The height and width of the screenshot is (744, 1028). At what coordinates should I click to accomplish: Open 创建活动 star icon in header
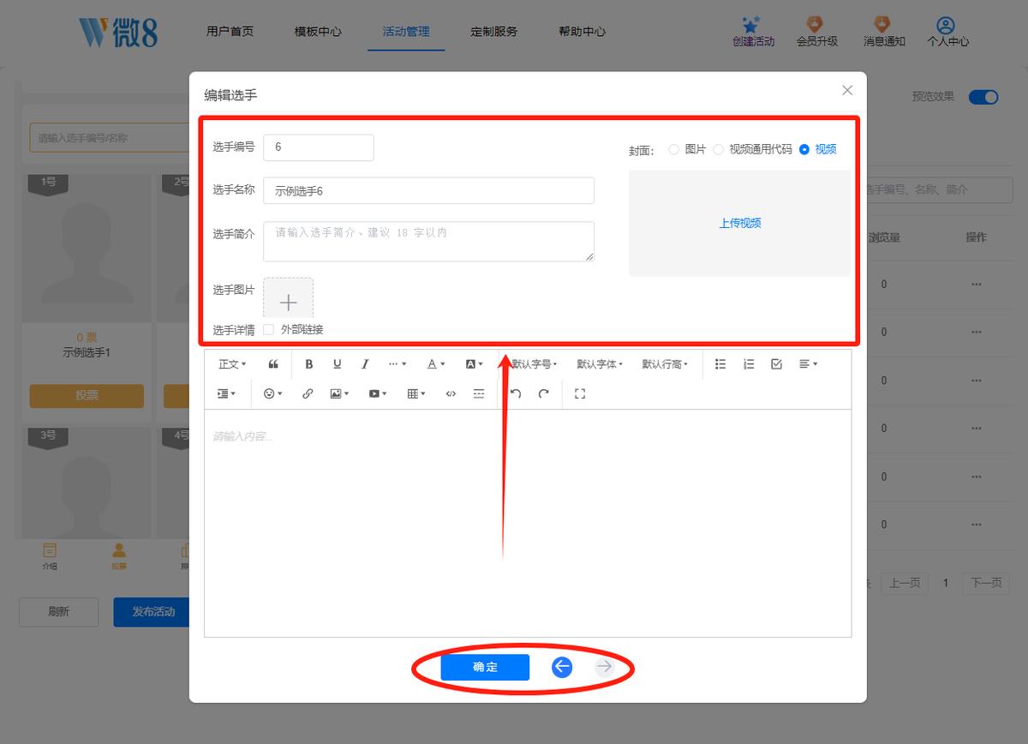[753, 32]
